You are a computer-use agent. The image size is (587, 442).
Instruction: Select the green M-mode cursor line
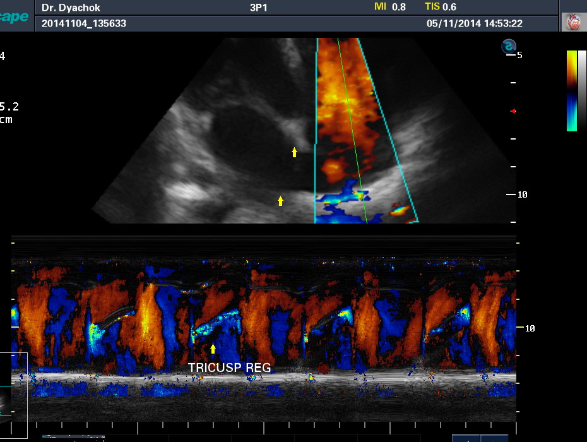pyautogui.click(x=352, y=130)
